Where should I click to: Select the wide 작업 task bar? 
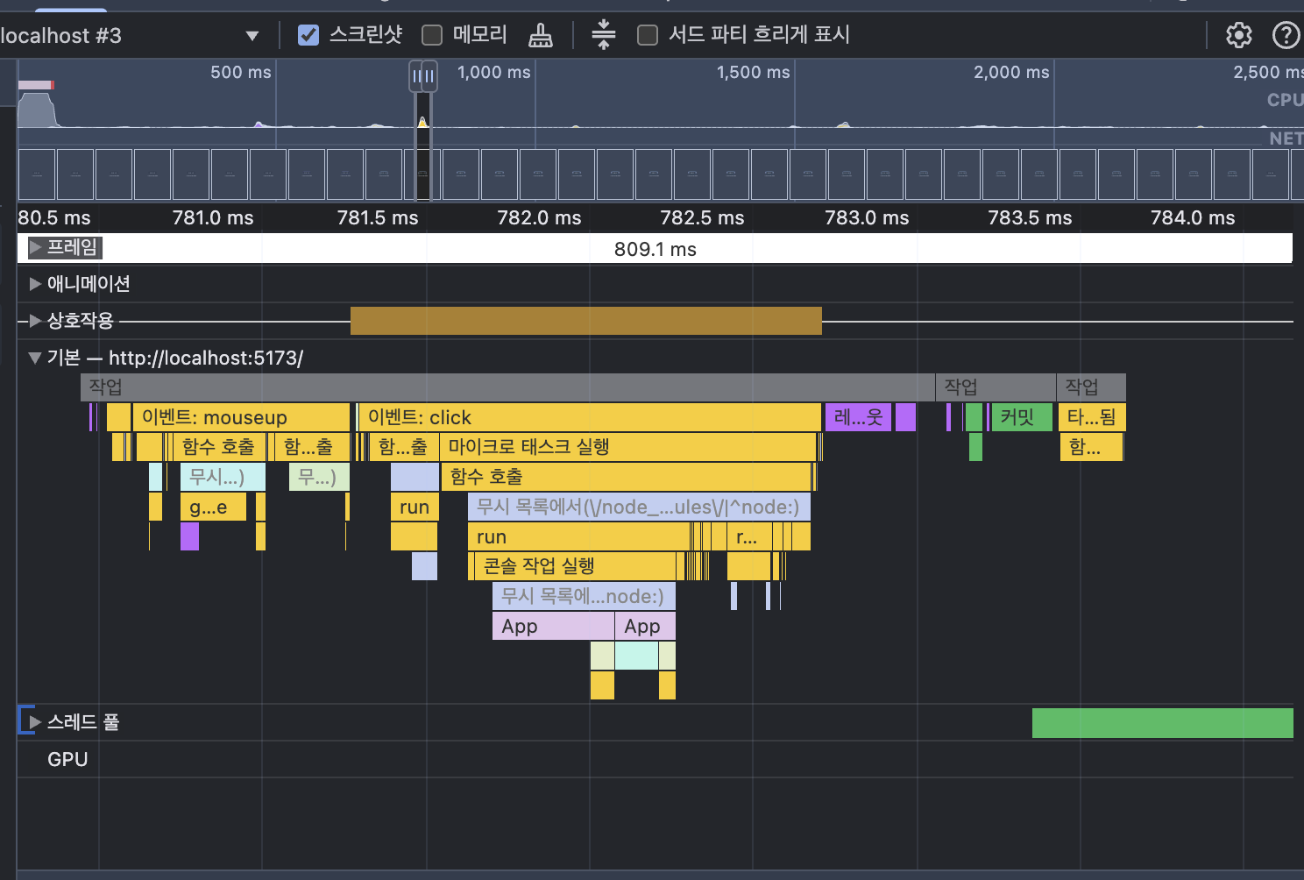tap(507, 387)
